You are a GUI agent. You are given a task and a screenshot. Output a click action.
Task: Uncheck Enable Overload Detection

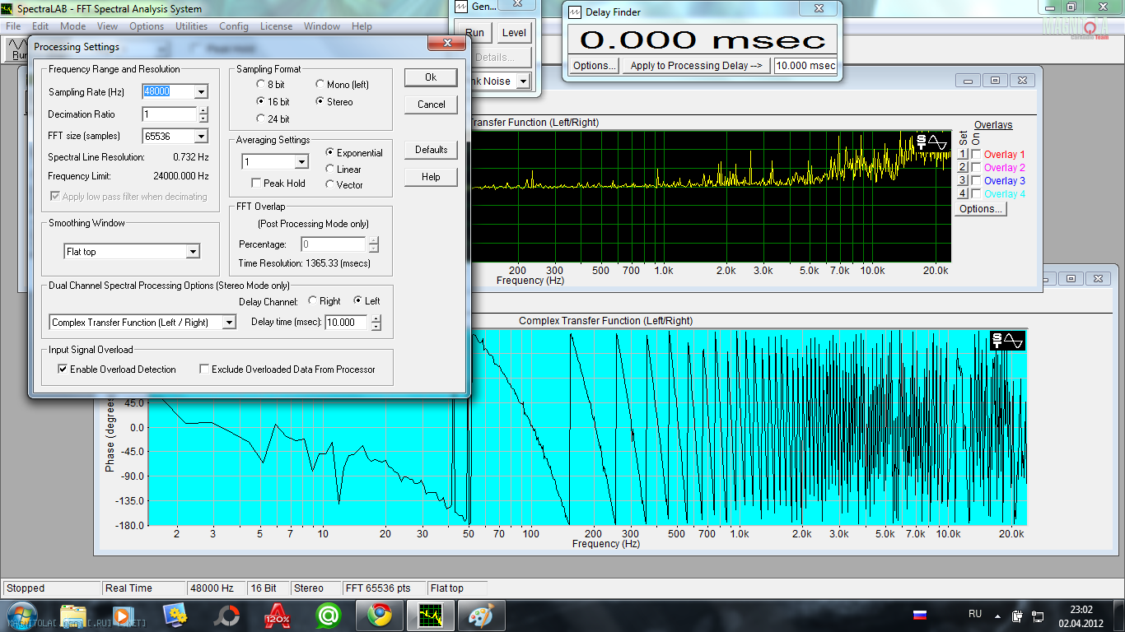click(63, 369)
